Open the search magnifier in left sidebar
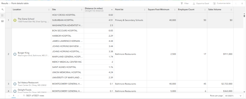 [3, 9]
